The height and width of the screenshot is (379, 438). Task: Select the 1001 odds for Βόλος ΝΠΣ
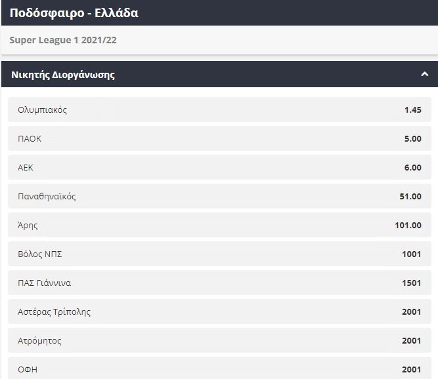[x=411, y=254]
